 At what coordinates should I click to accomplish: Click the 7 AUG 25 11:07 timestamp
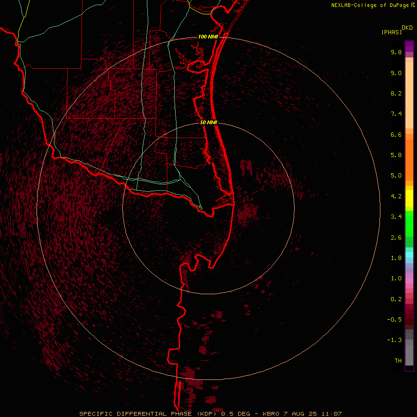(x=313, y=414)
